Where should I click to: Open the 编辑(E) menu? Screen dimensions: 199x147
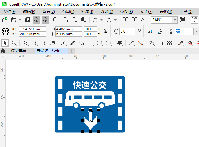[x=29, y=11]
